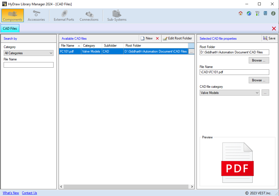Click the globe web icon
This screenshot has width=279, height=196.
tap(249, 13)
